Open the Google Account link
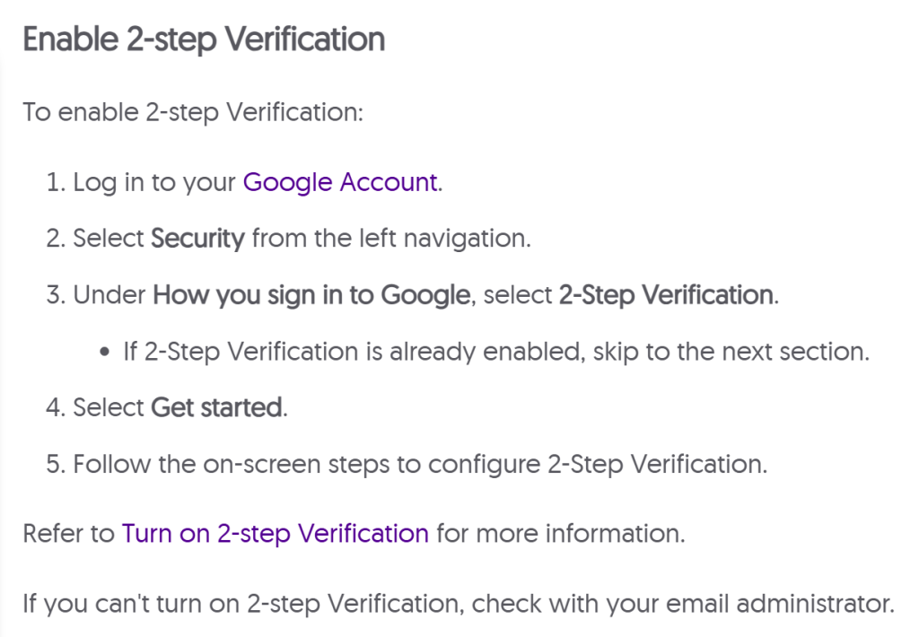 click(x=340, y=182)
